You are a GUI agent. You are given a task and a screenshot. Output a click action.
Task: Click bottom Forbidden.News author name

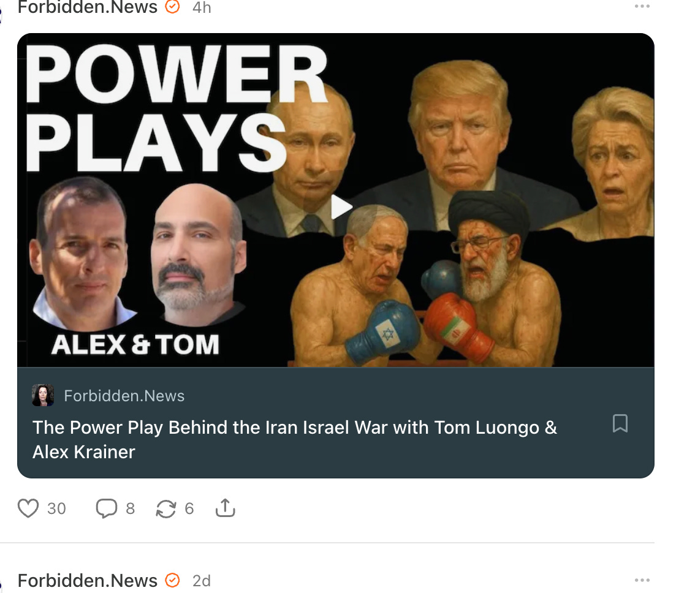coord(87,580)
